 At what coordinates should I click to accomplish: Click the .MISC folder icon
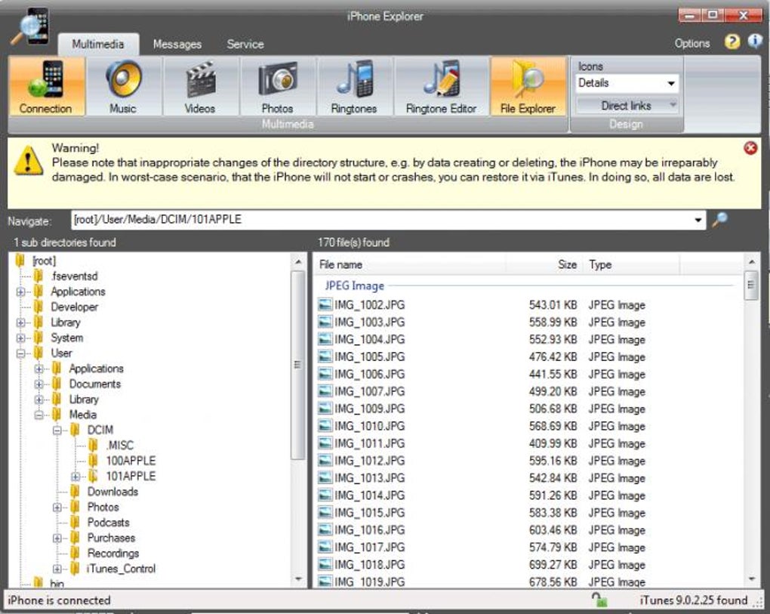point(93,445)
